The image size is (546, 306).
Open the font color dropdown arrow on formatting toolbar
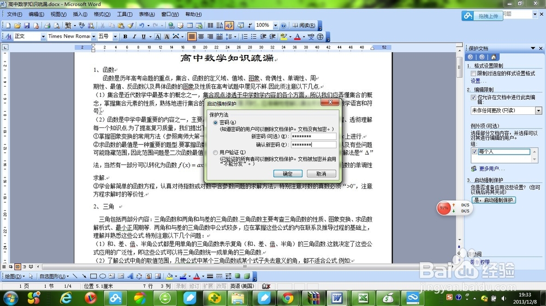[304, 36]
